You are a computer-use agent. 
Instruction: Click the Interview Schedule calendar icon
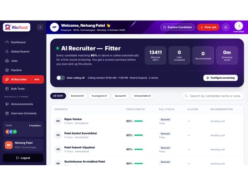click(x=7, y=113)
